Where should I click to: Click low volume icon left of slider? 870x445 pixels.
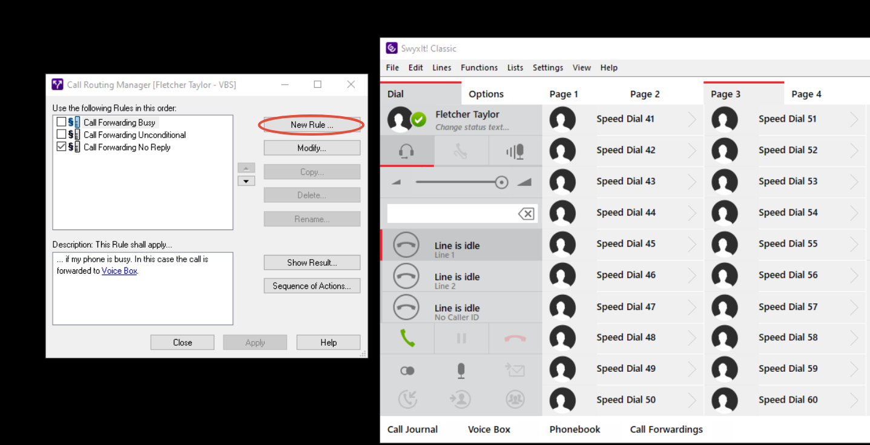point(397,182)
